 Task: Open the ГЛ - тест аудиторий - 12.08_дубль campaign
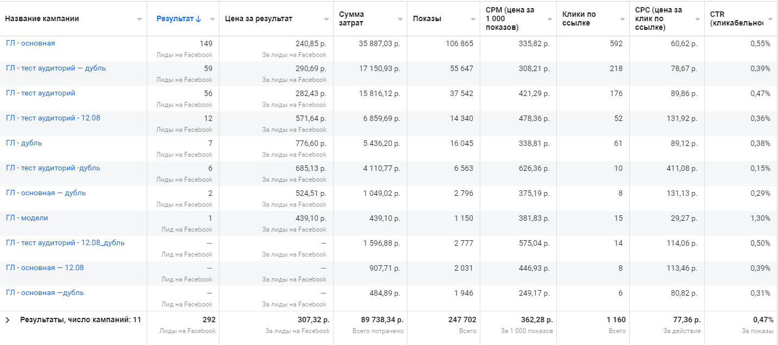click(65, 243)
